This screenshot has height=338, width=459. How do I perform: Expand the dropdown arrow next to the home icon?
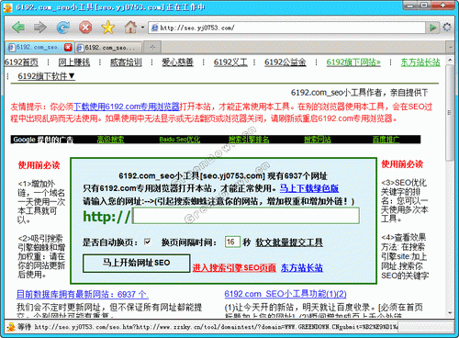(x=142, y=28)
